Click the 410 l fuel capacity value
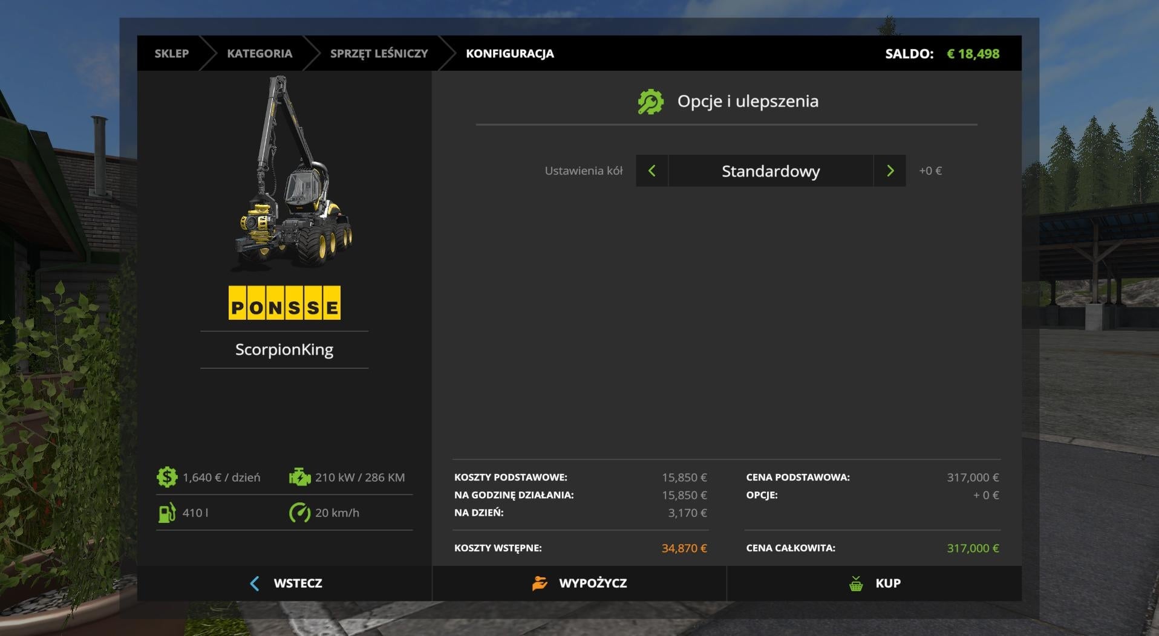Viewport: 1159px width, 636px height. click(195, 513)
